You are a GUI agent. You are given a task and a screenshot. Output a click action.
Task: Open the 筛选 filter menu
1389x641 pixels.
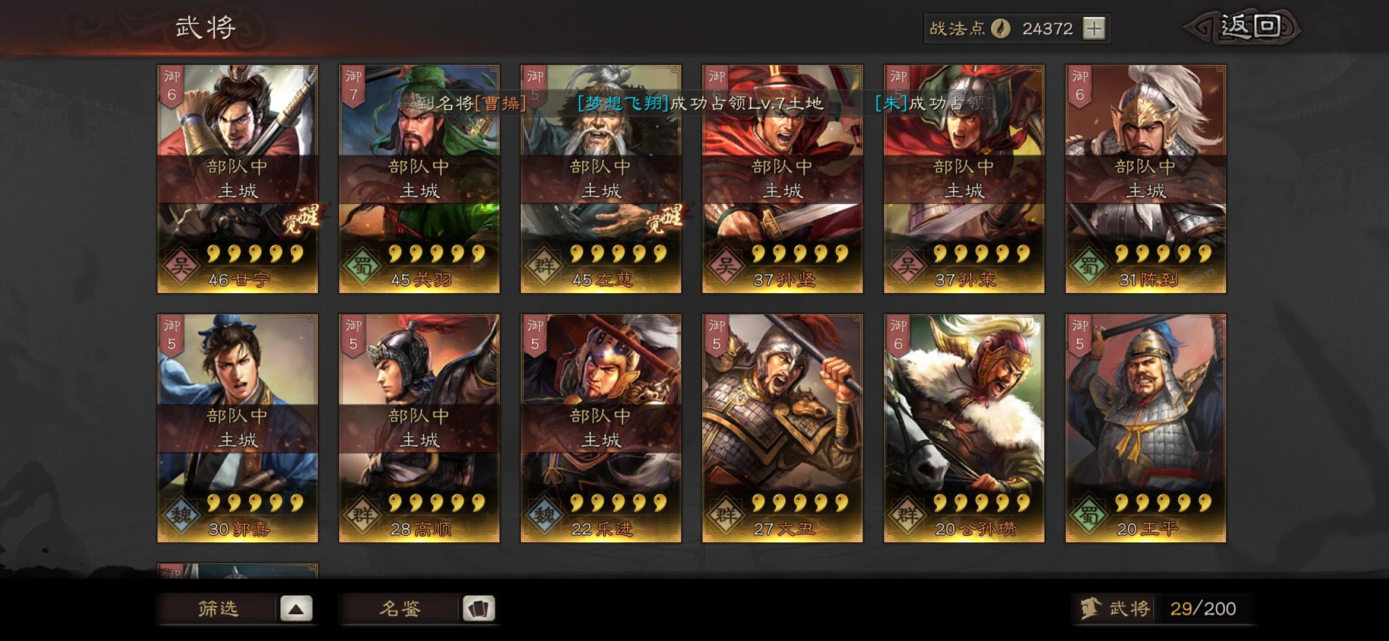(217, 608)
